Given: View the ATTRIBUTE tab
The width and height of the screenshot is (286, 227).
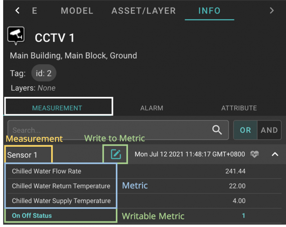Looking at the screenshot, I should pos(239,108).
